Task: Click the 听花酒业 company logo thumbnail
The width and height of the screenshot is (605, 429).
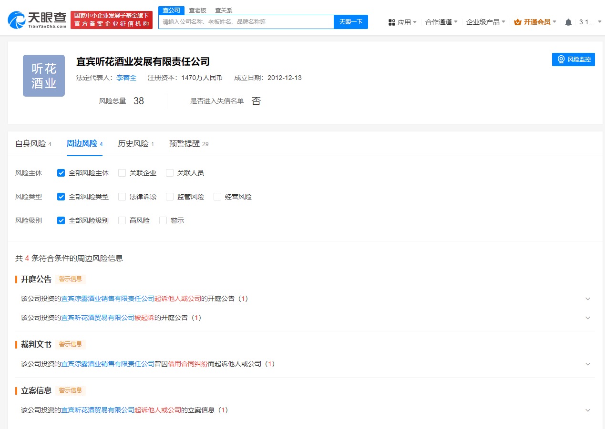Action: (44, 76)
